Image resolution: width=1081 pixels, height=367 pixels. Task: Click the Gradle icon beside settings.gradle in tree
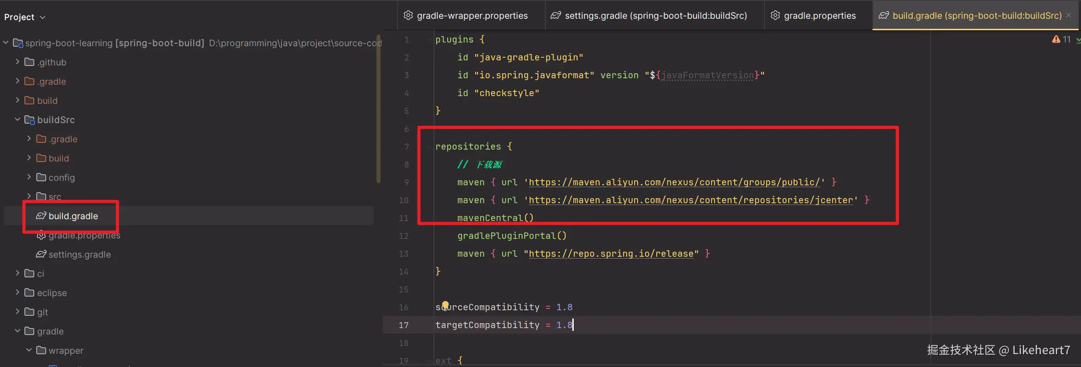coord(41,254)
